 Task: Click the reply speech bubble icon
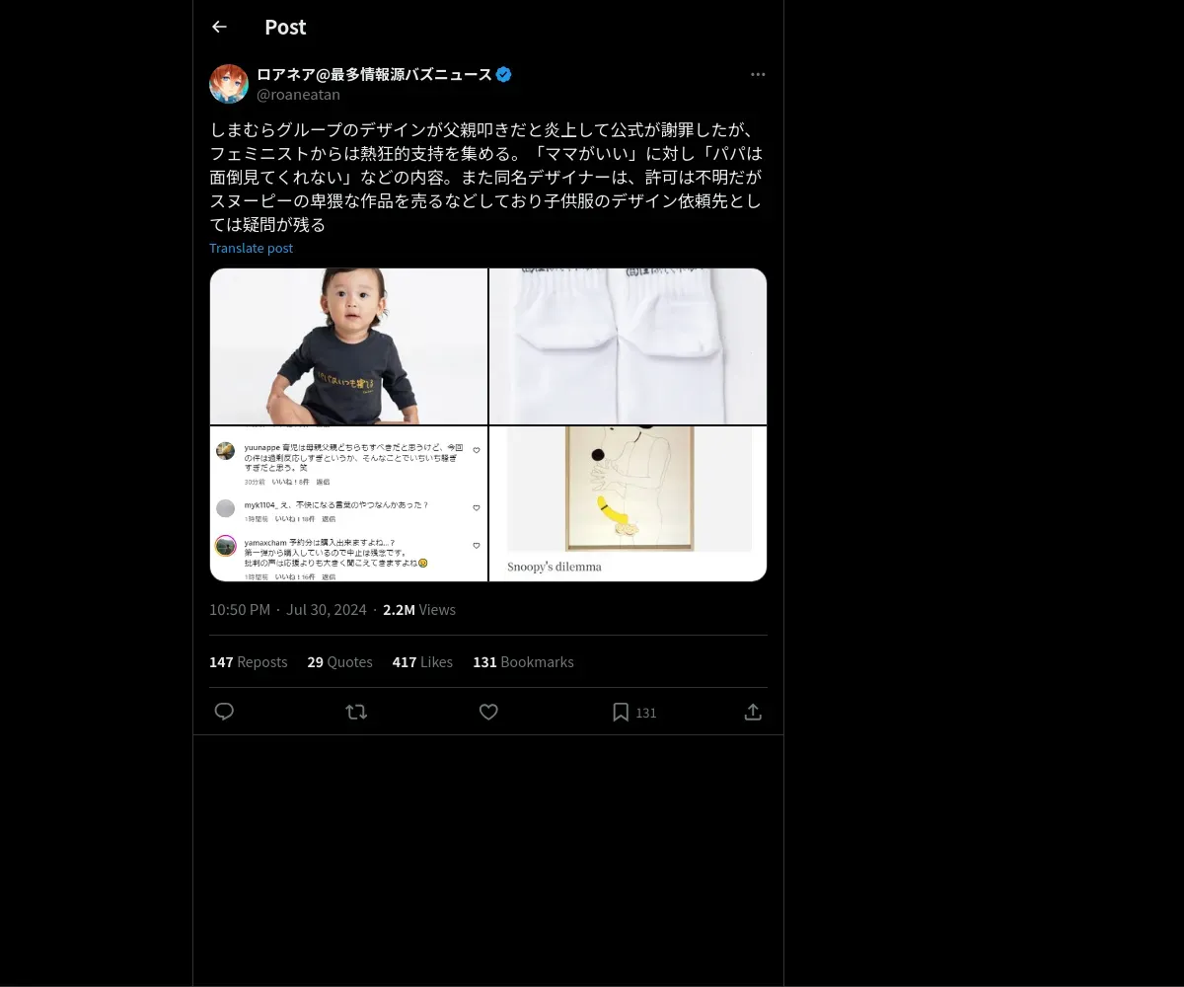tap(224, 712)
